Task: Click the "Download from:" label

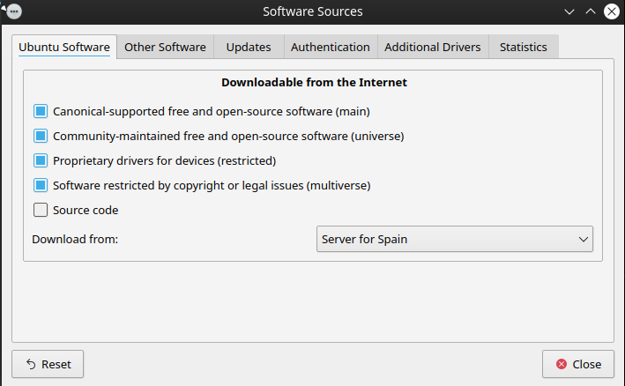Action: point(75,240)
